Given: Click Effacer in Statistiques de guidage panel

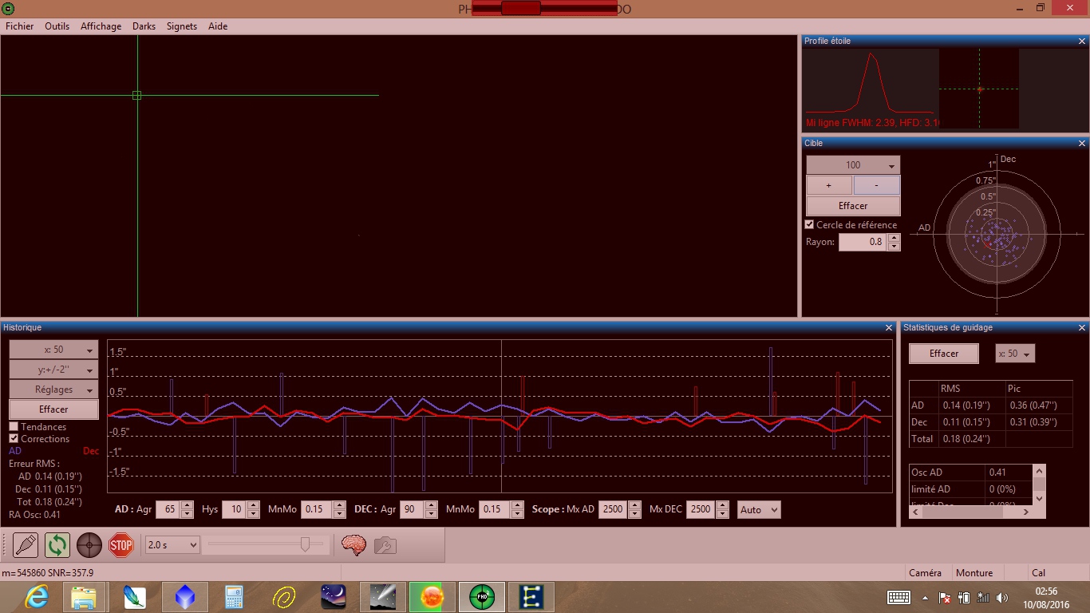Looking at the screenshot, I should click(x=944, y=354).
